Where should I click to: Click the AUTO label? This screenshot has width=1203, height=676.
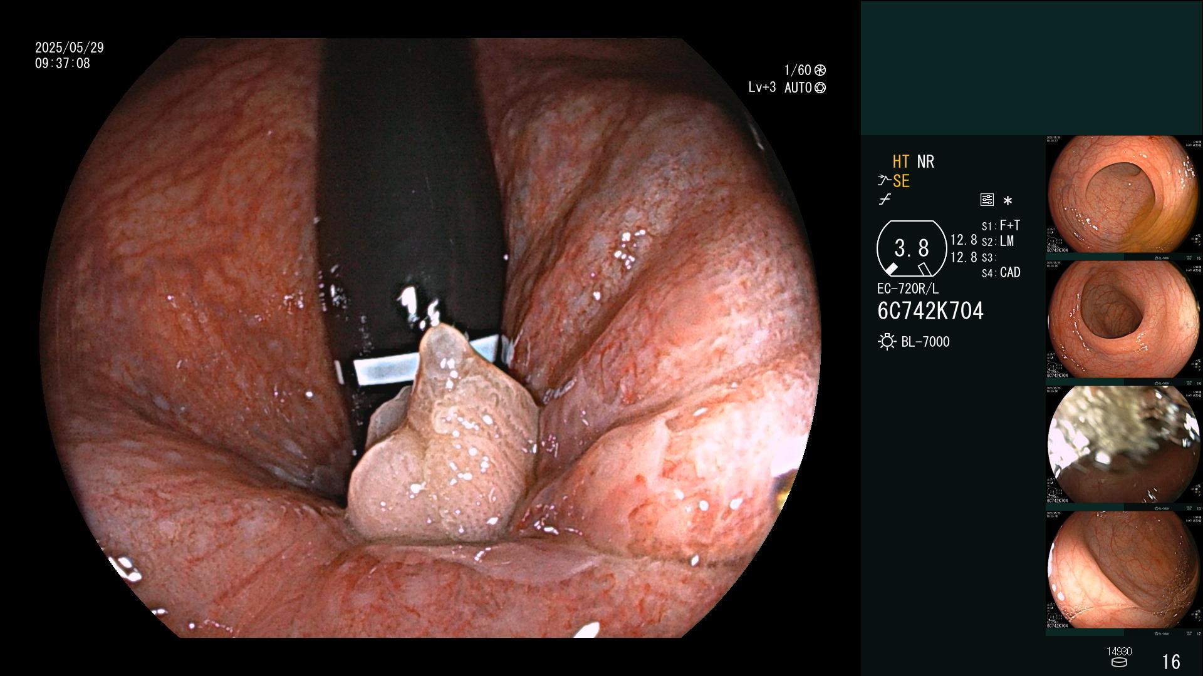coord(798,88)
